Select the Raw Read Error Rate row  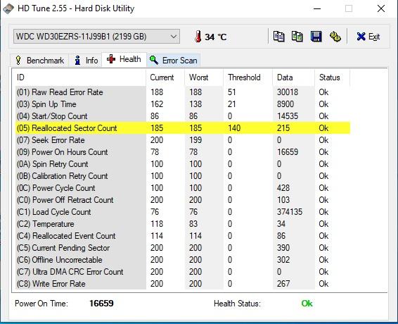[x=183, y=92]
